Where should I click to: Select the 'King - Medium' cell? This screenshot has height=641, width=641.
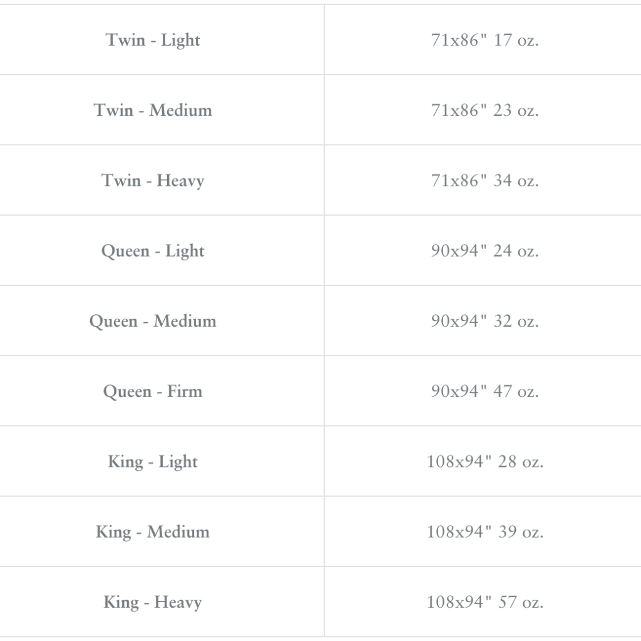153,532
